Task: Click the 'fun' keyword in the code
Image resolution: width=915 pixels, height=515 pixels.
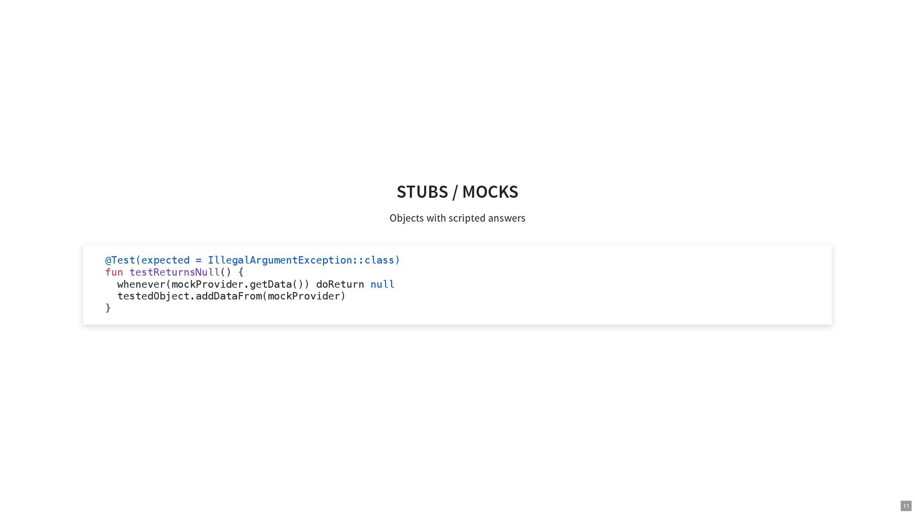Action: coord(114,272)
